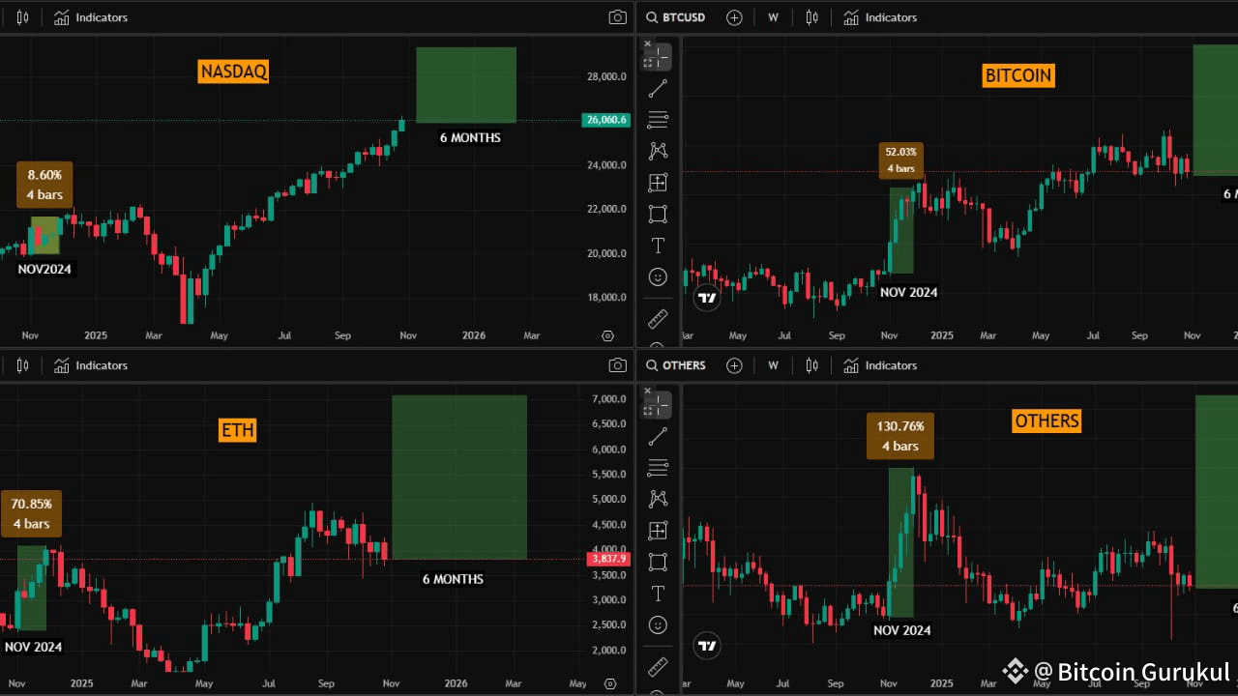The height and width of the screenshot is (696, 1238).
Task: Select the ruler measure tool in Bitcoin panel
Action: [658, 318]
